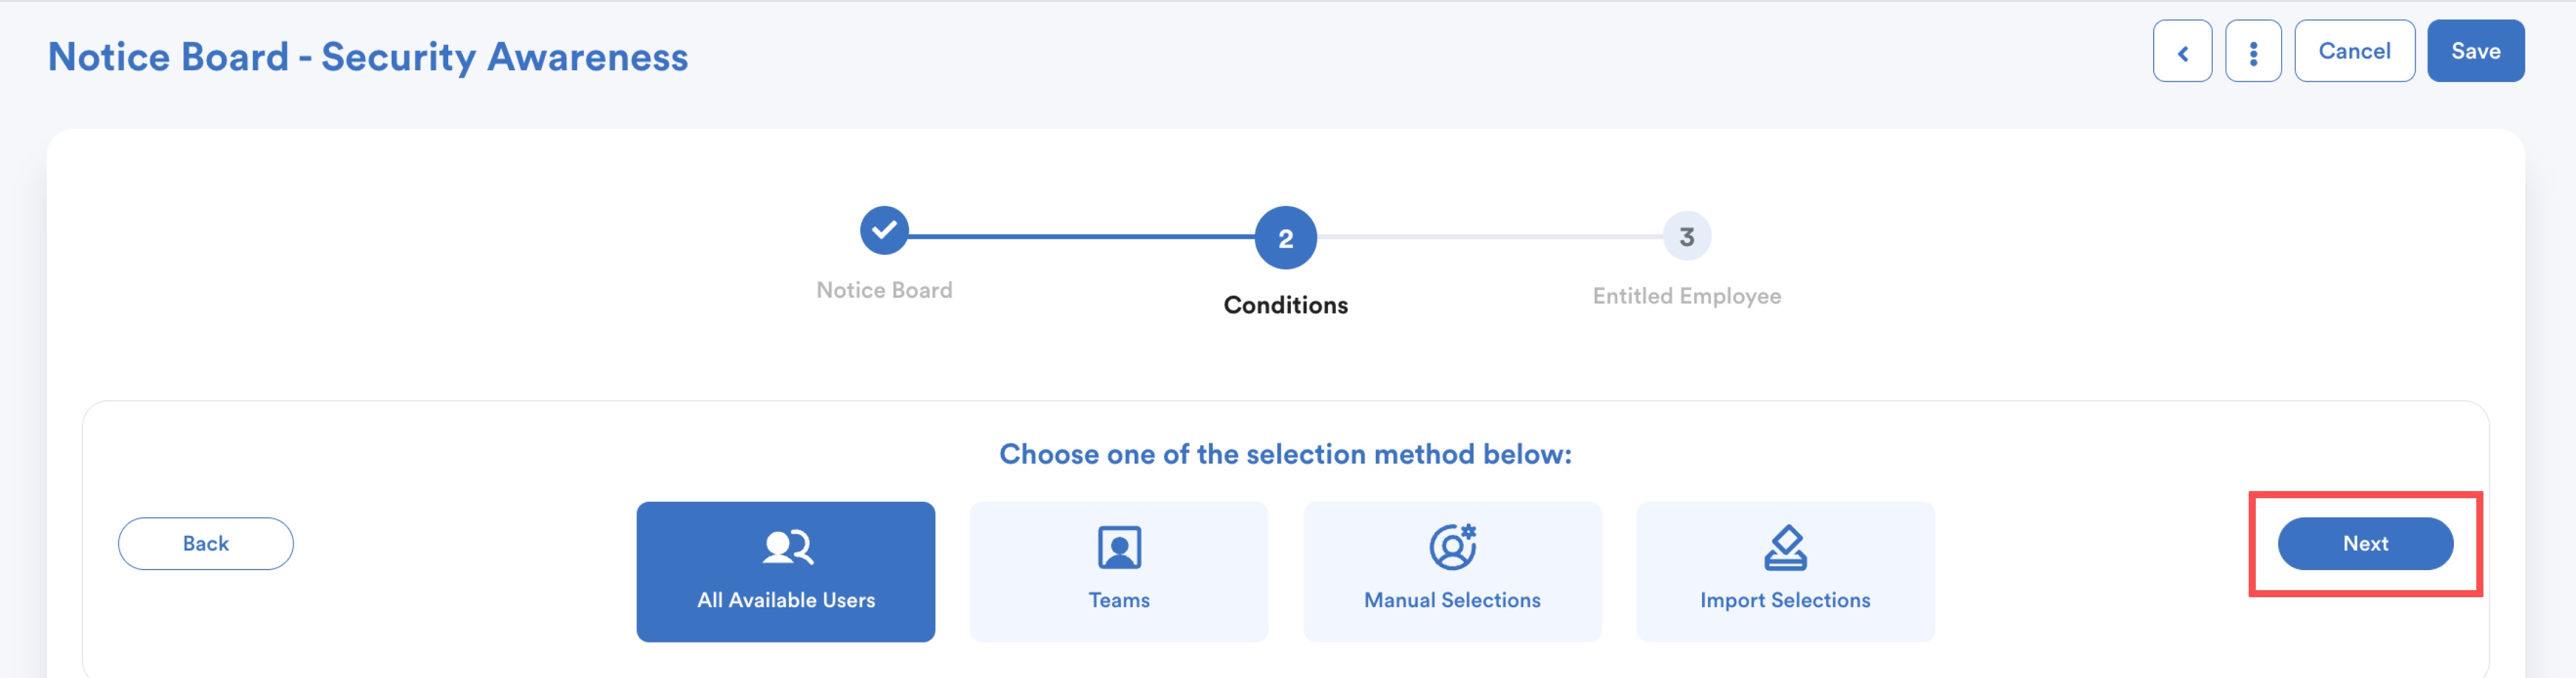Click the Cancel button
Screen dimensions: 2576x678
2354,51
